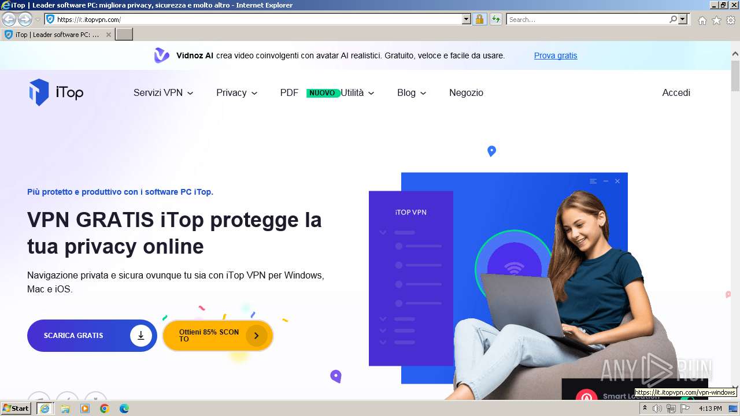Show hidden tray icons arrow
740x416 pixels.
click(x=645, y=408)
